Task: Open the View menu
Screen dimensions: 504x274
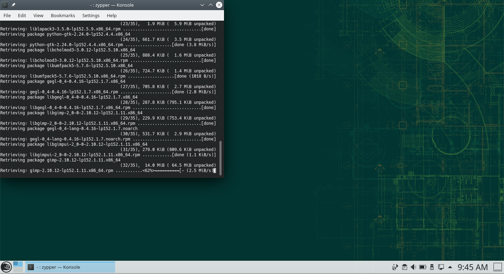Action: click(38, 15)
